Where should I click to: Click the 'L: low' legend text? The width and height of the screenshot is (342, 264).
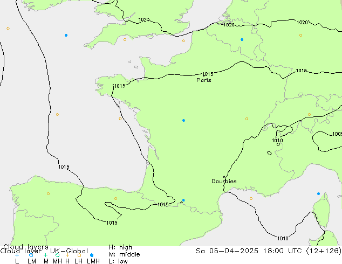click(118, 261)
